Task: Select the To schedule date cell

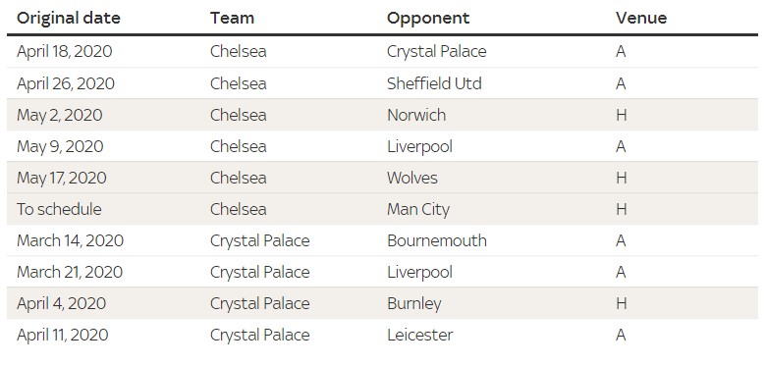Action: point(59,209)
